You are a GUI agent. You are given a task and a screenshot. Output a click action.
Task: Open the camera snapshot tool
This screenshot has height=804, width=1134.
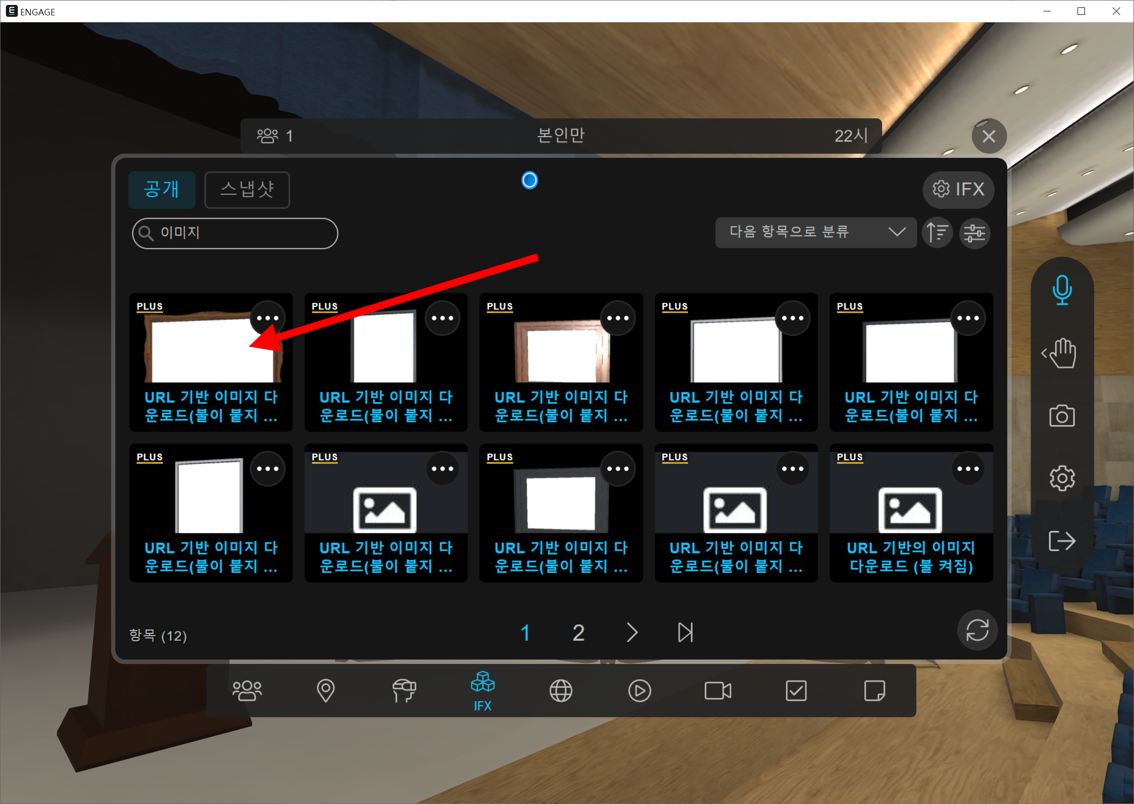(1062, 416)
